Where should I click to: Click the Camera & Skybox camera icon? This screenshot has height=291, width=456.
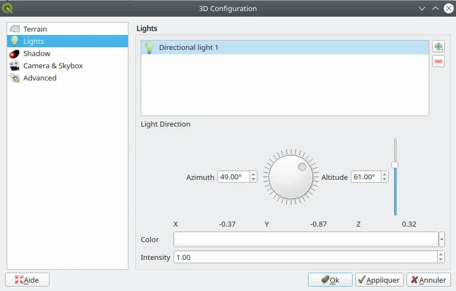point(14,66)
